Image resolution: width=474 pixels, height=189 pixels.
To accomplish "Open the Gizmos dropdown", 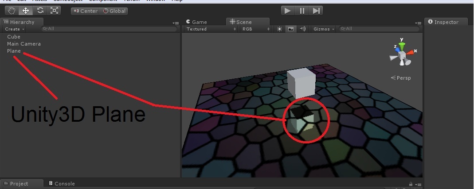I will (x=324, y=29).
